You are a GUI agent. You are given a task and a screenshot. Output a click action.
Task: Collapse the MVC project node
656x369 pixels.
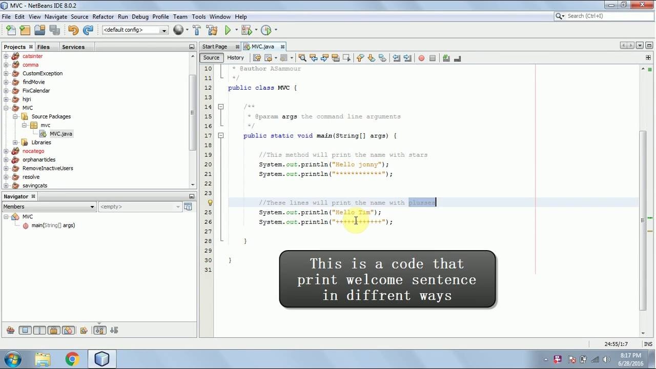coord(6,108)
